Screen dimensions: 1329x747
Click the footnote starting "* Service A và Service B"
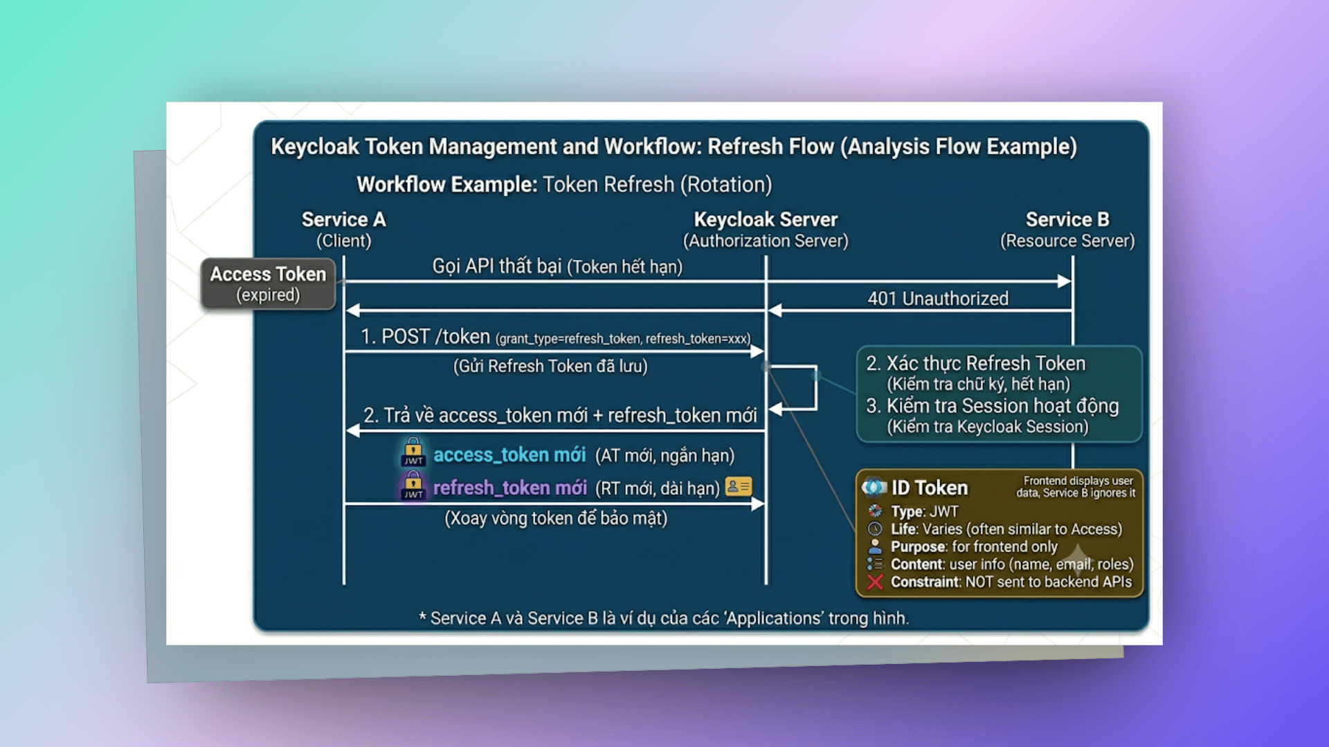[x=664, y=618]
